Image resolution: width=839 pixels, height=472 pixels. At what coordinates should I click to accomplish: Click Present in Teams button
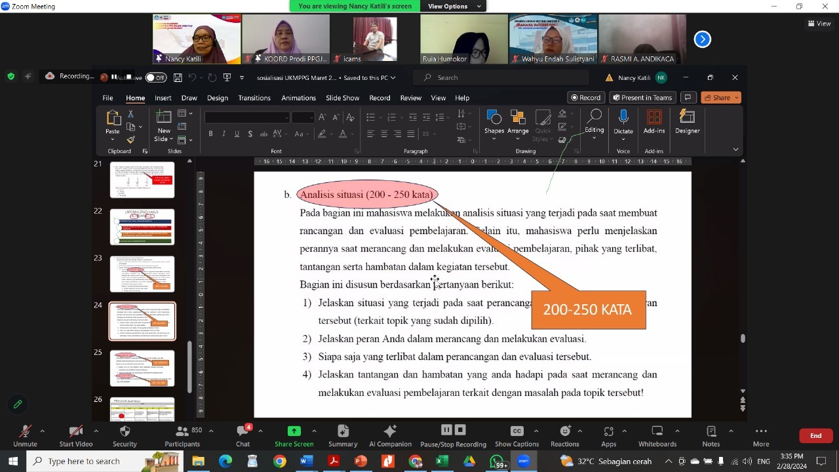point(642,98)
